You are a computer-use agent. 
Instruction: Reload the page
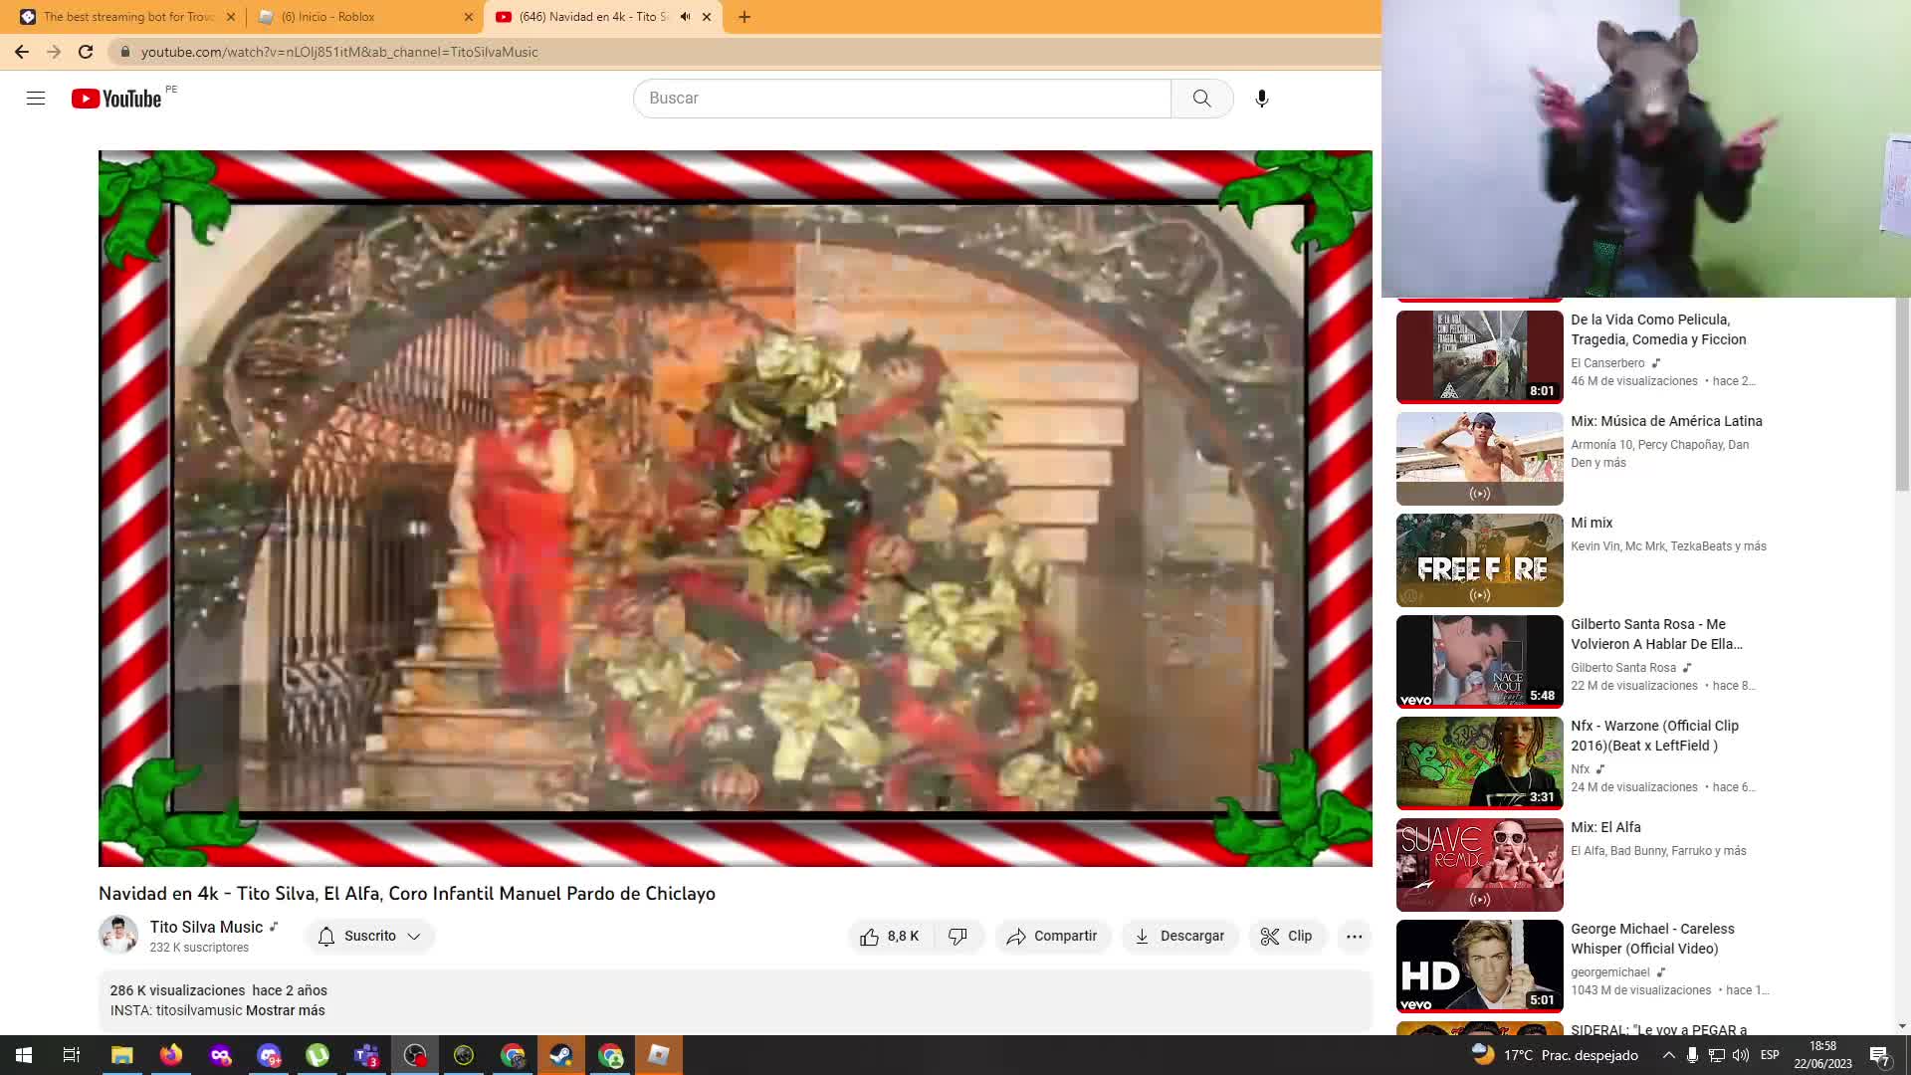click(x=86, y=52)
